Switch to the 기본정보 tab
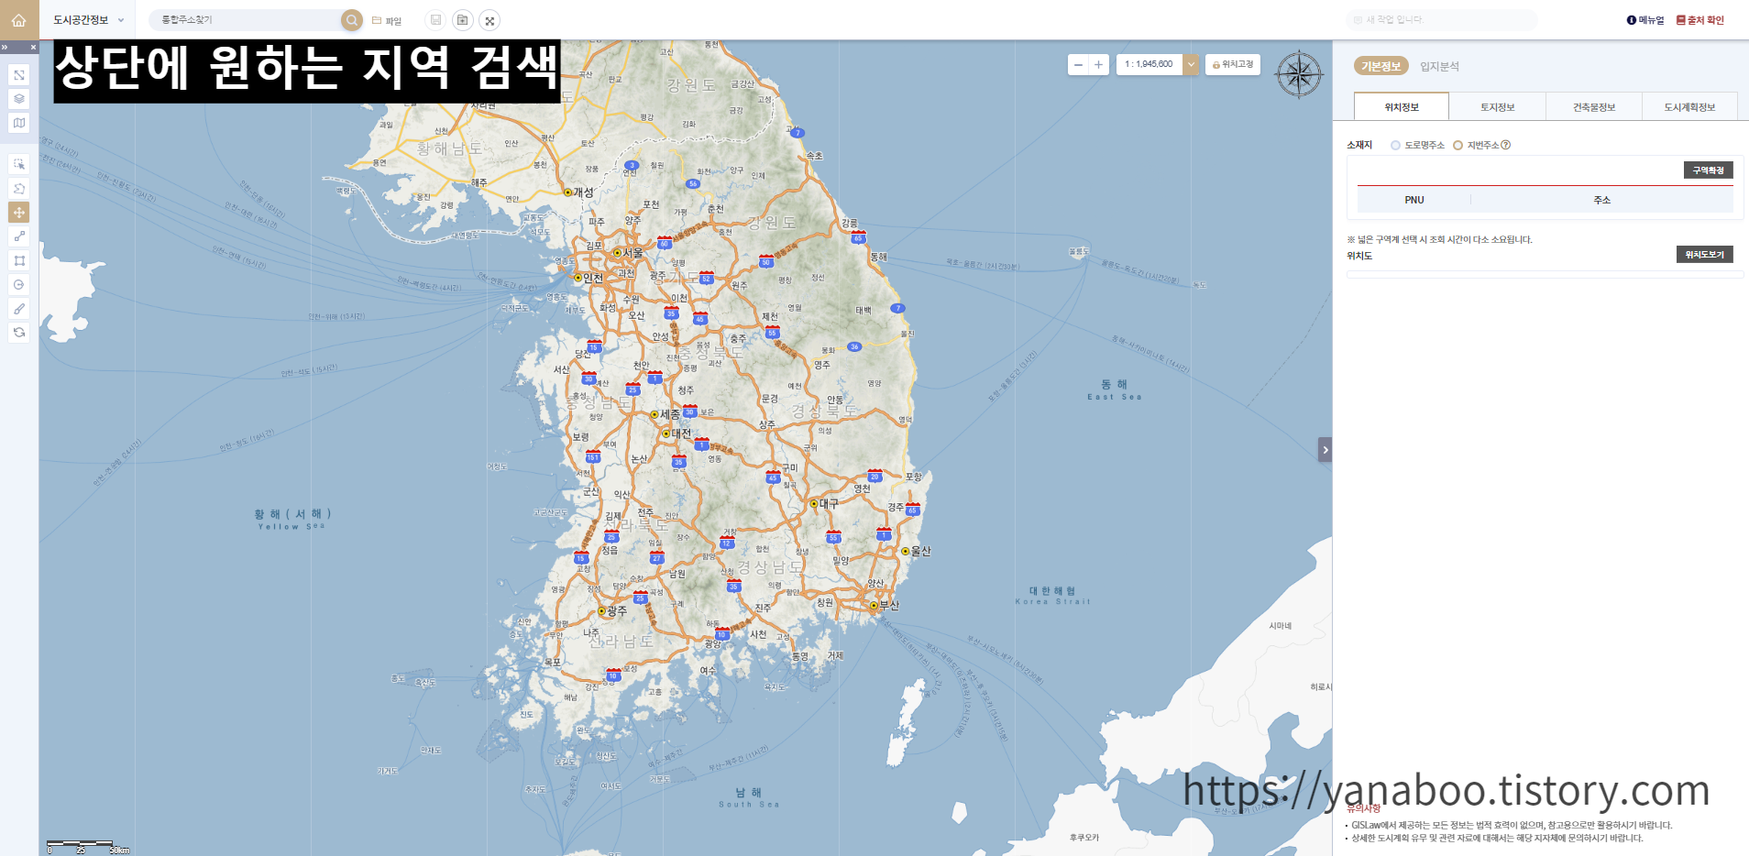Image resolution: width=1749 pixels, height=856 pixels. [x=1380, y=66]
